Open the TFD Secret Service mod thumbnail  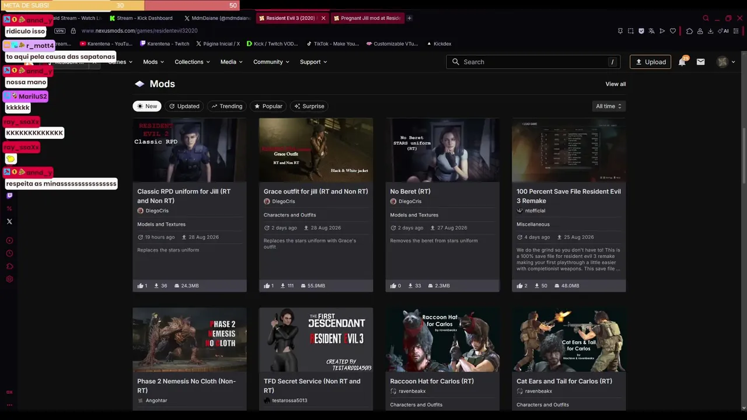[316, 340]
